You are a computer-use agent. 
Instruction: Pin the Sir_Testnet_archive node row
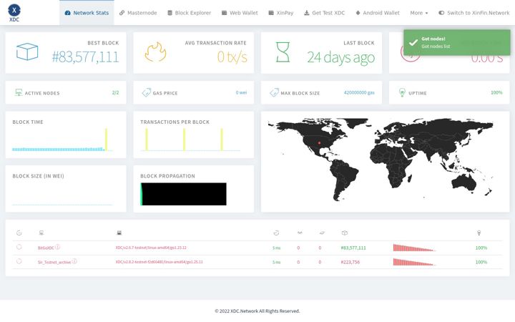click(x=19, y=261)
